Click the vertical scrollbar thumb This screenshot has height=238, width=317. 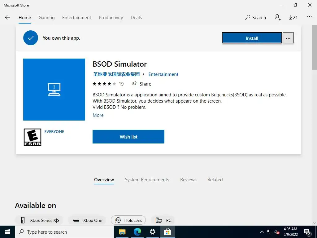(315, 47)
